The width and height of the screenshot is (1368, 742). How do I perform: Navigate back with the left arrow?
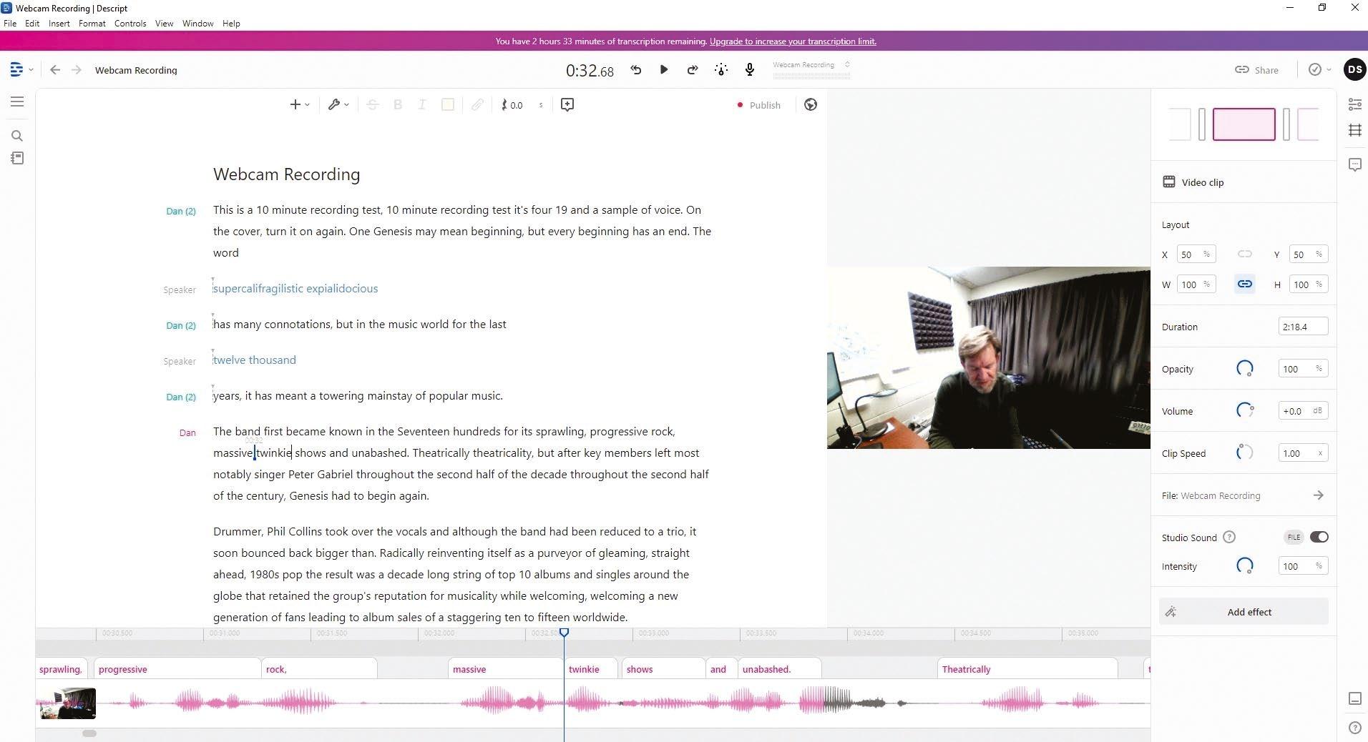pos(55,69)
